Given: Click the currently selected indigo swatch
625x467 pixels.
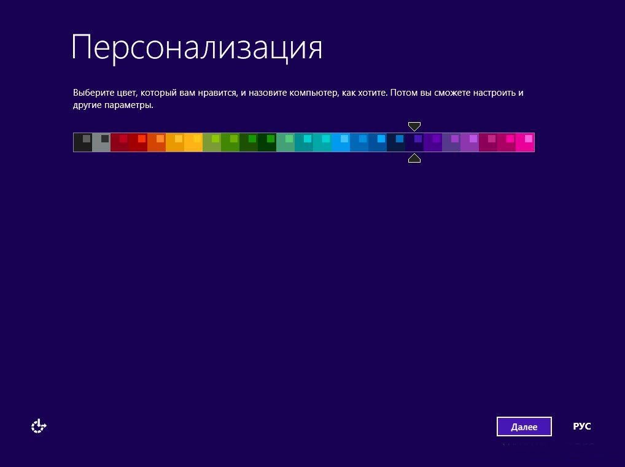Looking at the screenshot, I should (414, 142).
